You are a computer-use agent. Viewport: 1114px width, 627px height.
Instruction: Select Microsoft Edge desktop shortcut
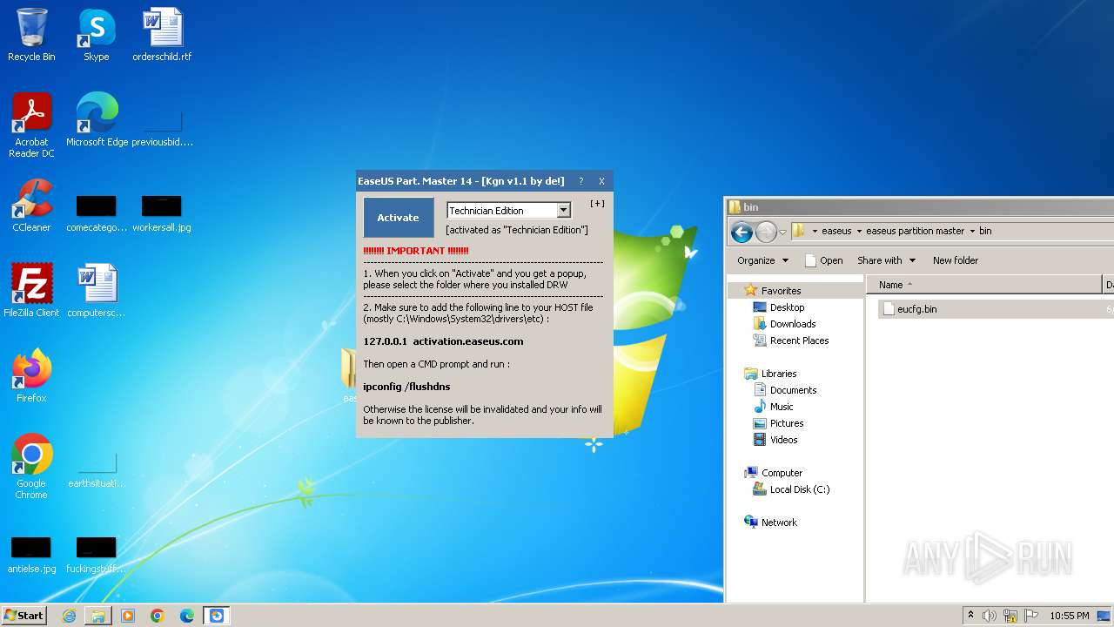point(97,120)
